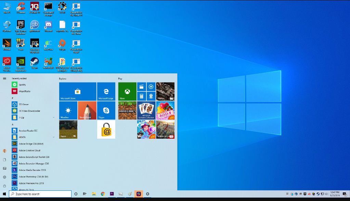Image resolution: width=350 pixels, height=201 pixels.
Task: Open the Skype tile
Action: click(106, 110)
